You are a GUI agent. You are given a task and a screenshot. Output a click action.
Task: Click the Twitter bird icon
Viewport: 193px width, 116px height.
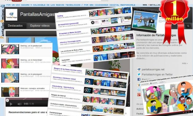139,74
